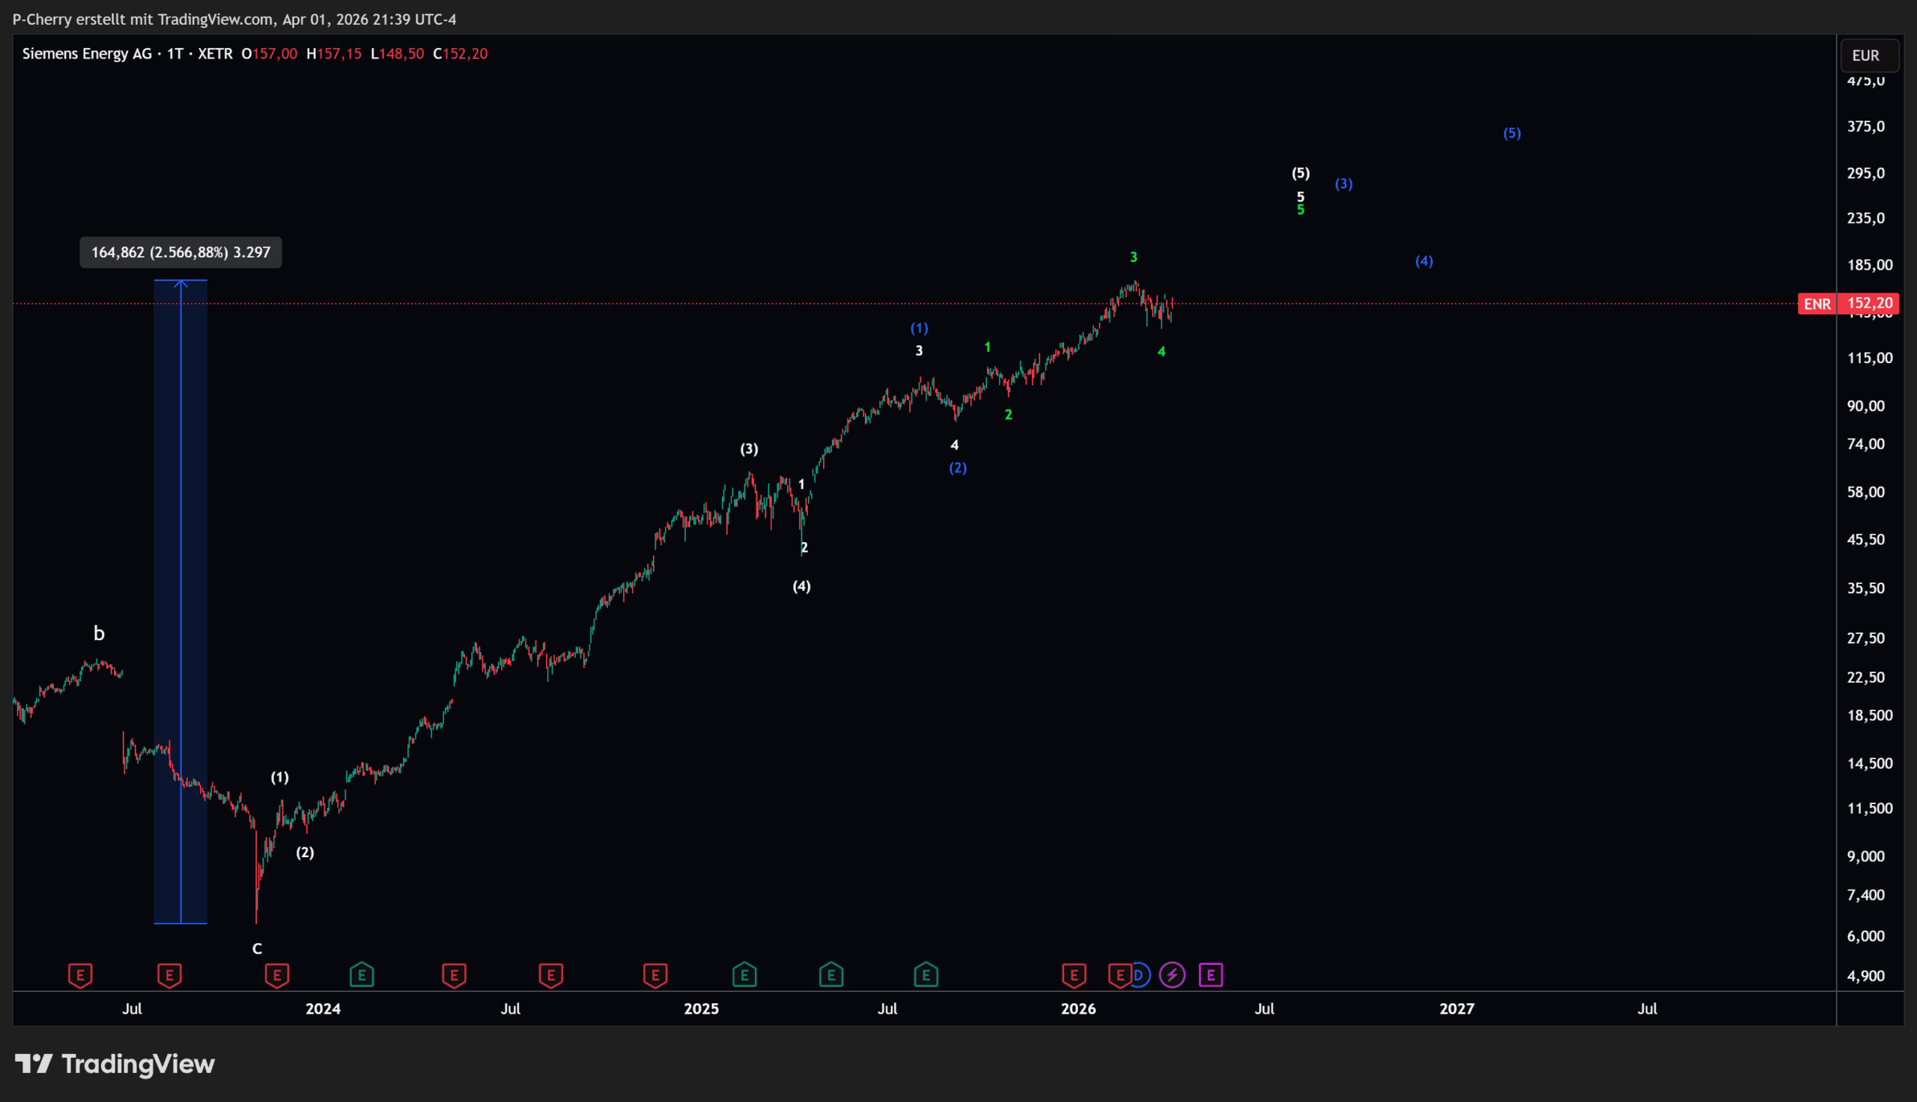This screenshot has height=1102, width=1917.
Task: Click the 2027 label on the time axis
Action: click(x=1456, y=1009)
